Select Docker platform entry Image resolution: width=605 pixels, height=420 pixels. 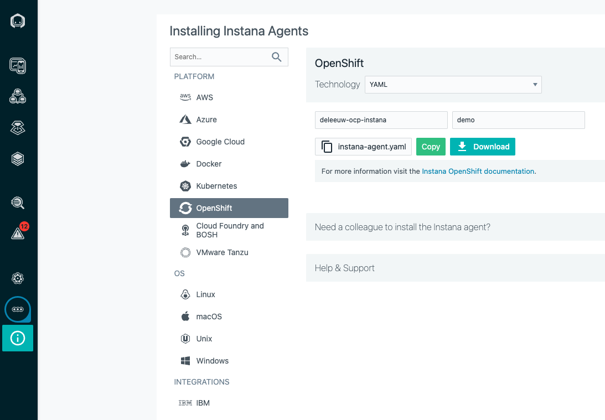pos(229,164)
